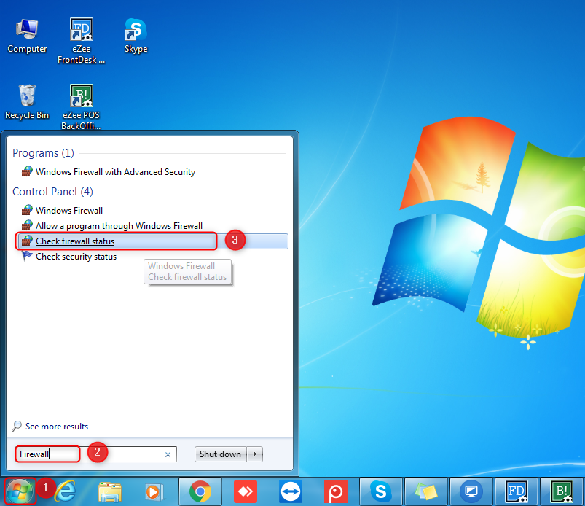
Task: Open the monitor icon app in taskbar
Action: tap(471, 491)
